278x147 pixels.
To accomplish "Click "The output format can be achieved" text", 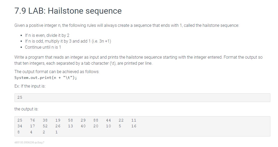I will [x=57, y=72].
